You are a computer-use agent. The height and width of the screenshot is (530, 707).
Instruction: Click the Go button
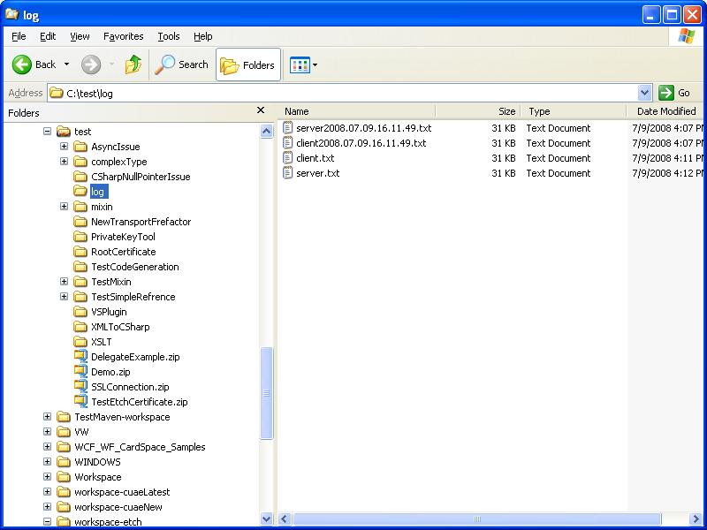[674, 93]
